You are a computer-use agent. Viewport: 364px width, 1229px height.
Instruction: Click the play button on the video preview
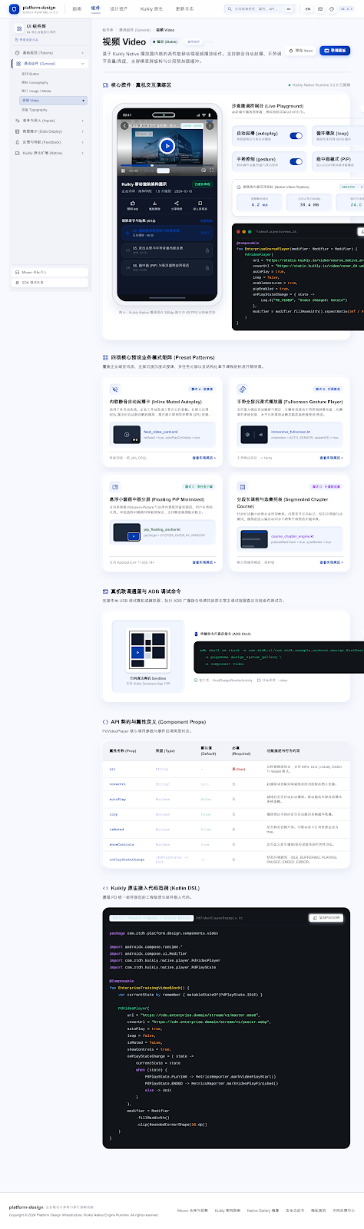click(167, 146)
